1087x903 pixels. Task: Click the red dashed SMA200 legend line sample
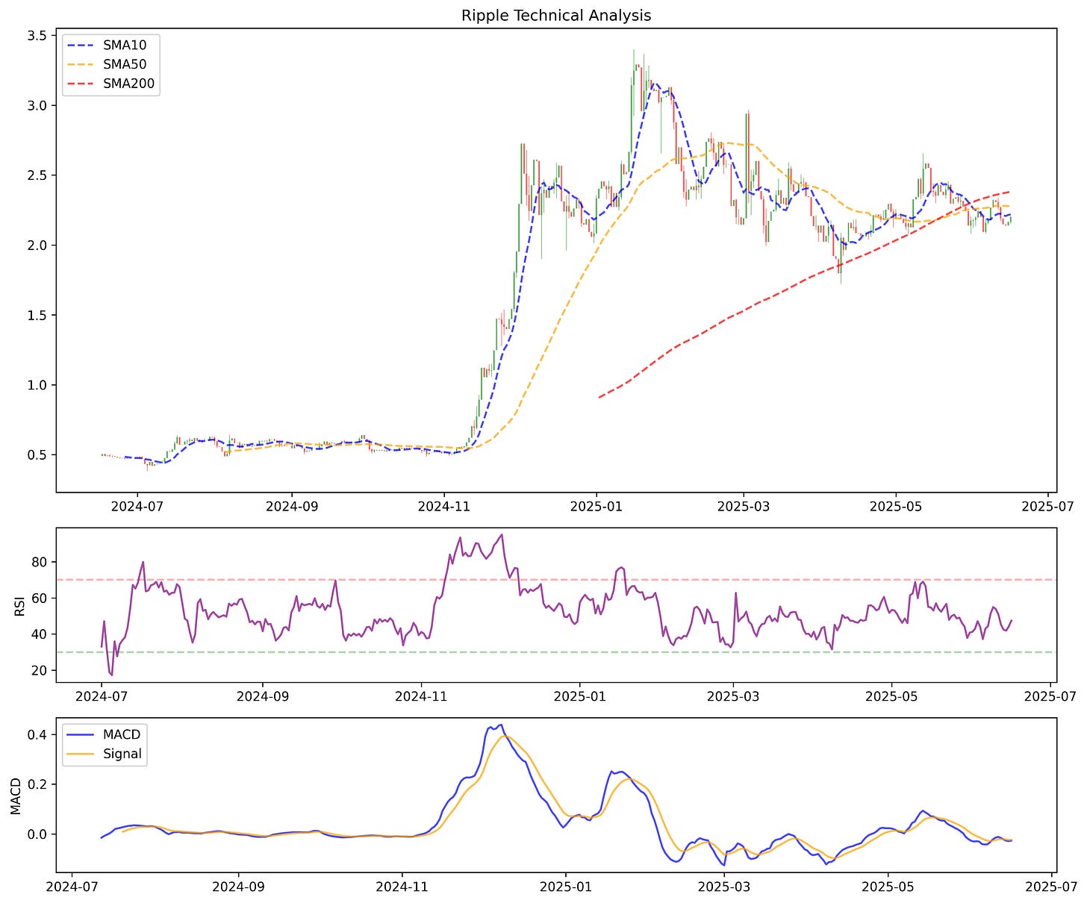pos(81,84)
